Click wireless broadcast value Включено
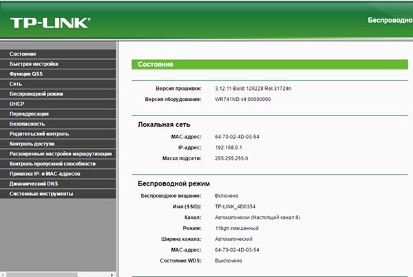This screenshot has height=277, width=413. (x=226, y=196)
